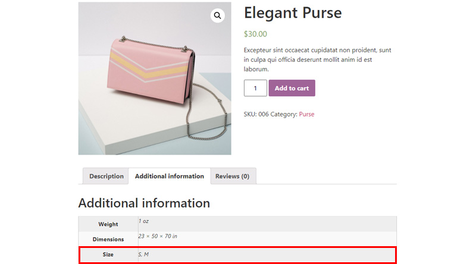476x264 pixels.
Task: Click the Weight row label
Action: [x=108, y=224]
